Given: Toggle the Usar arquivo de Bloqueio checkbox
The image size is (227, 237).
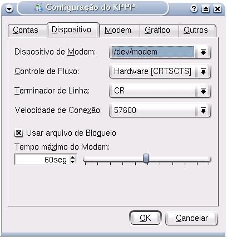Looking at the screenshot, I should [x=19, y=133].
